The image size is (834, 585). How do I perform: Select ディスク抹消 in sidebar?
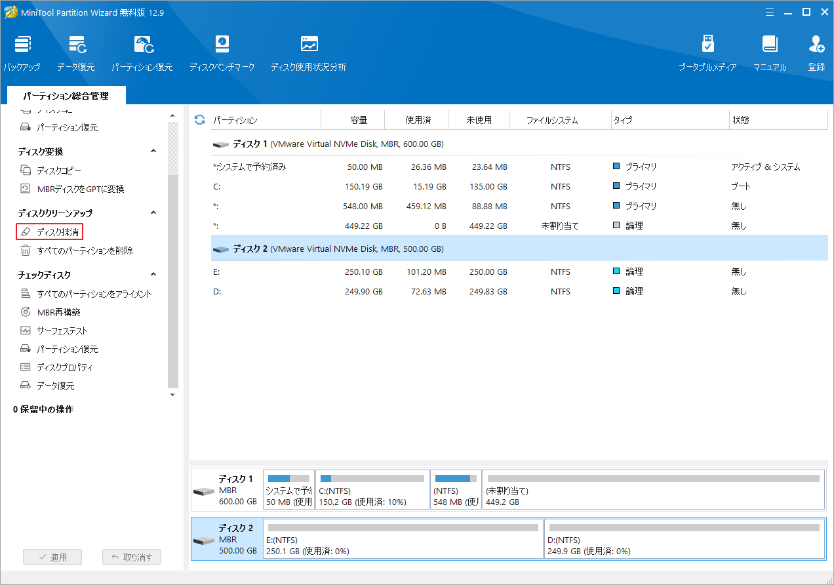(50, 232)
